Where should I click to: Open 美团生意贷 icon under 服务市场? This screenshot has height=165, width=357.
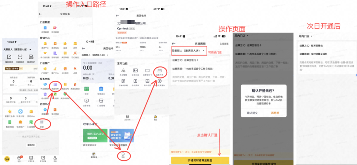click(x=75, y=85)
